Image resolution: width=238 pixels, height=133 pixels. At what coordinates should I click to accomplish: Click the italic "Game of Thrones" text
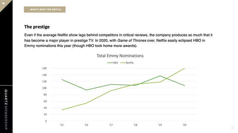click(132, 40)
